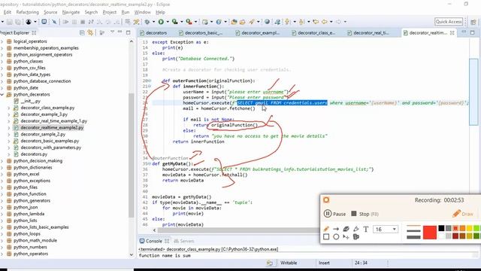This screenshot has height=271, width=481.
Task: Open Project Explorer View Menu triangle
Action: point(113,32)
